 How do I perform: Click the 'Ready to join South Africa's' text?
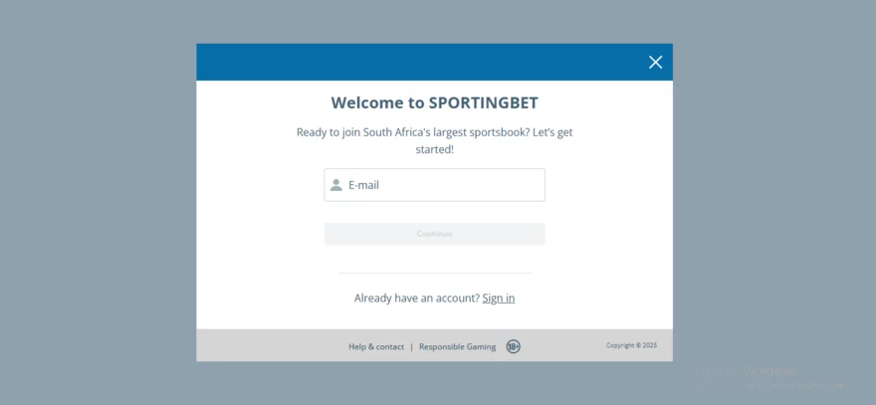pyautogui.click(x=361, y=133)
